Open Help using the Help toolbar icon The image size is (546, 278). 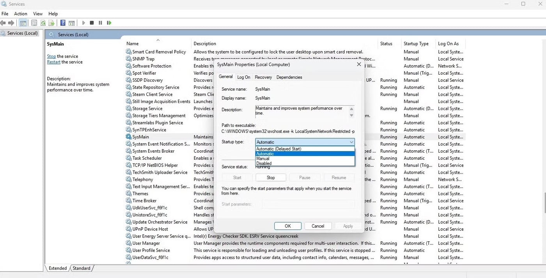click(x=62, y=23)
